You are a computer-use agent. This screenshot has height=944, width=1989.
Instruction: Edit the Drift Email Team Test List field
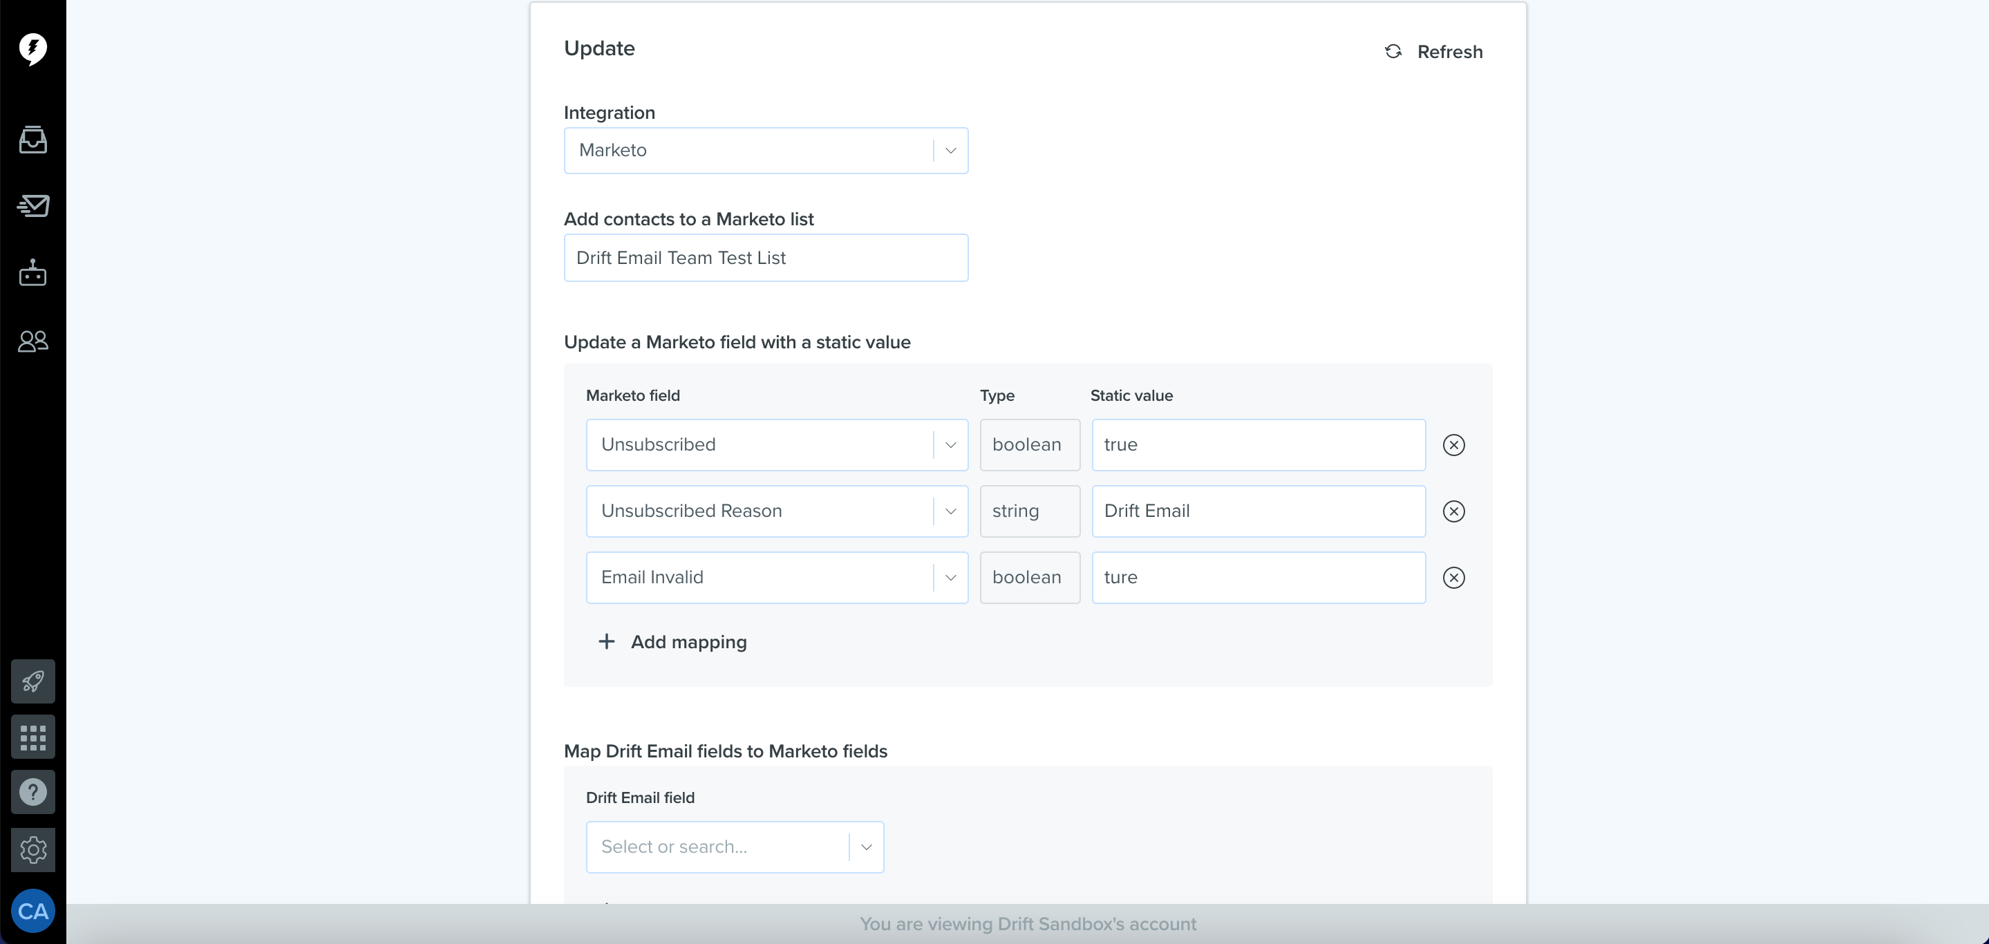click(765, 258)
